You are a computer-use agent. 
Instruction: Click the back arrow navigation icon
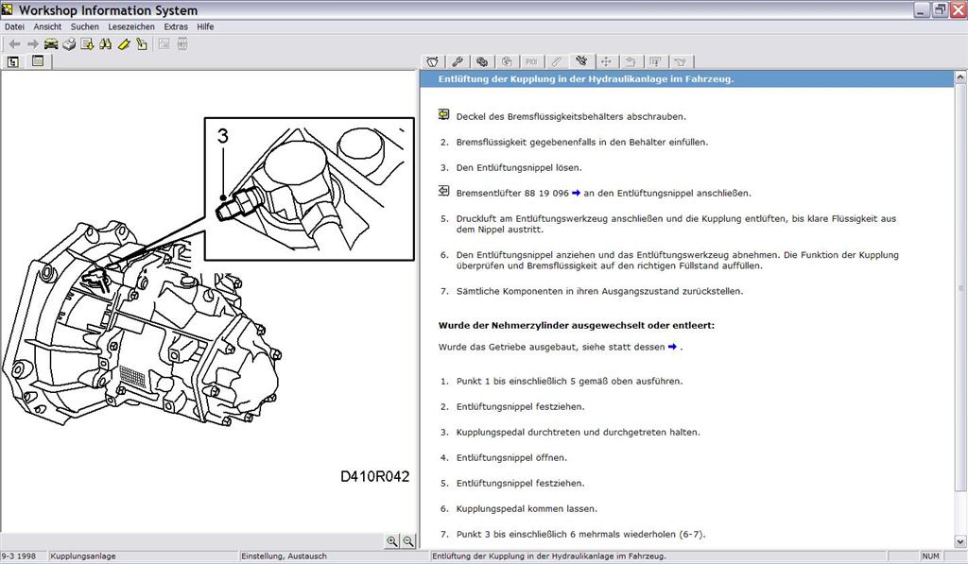coord(15,43)
